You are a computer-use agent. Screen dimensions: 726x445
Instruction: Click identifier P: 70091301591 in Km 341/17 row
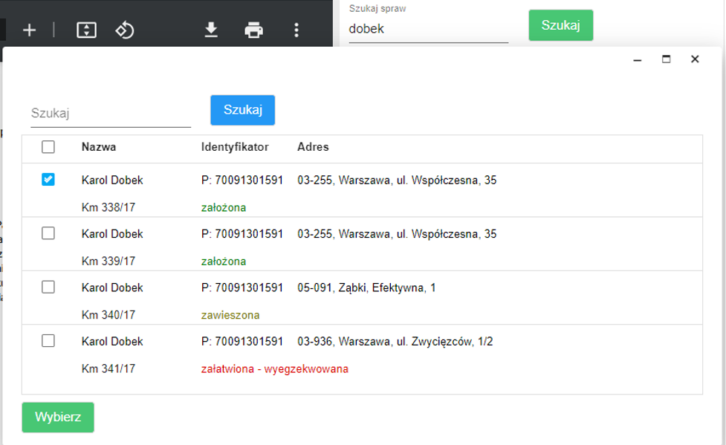click(242, 341)
